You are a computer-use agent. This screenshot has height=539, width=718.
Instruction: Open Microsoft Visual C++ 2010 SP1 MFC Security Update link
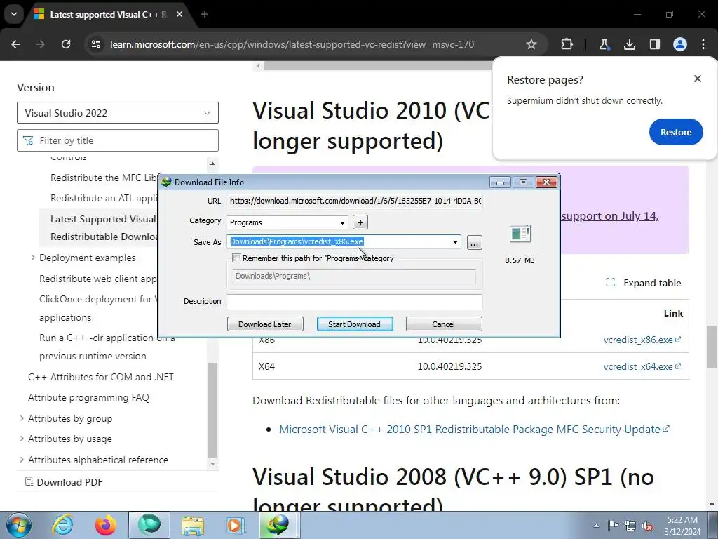click(474, 429)
